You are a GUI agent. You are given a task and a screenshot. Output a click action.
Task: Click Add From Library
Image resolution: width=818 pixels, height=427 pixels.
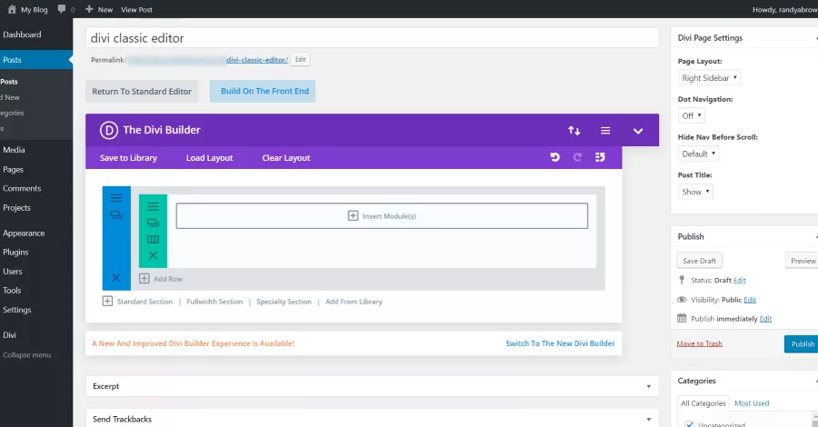tap(354, 302)
